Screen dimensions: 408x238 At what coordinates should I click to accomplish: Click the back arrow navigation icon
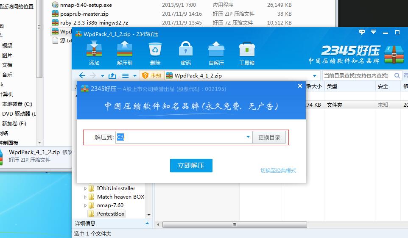82,75
